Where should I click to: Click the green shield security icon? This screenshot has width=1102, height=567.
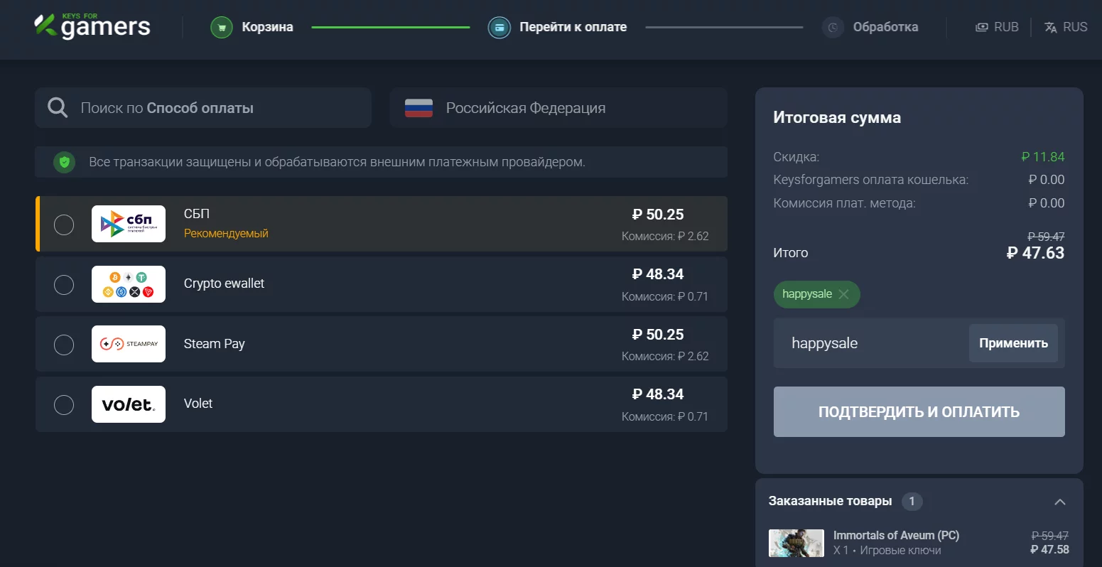pos(65,162)
